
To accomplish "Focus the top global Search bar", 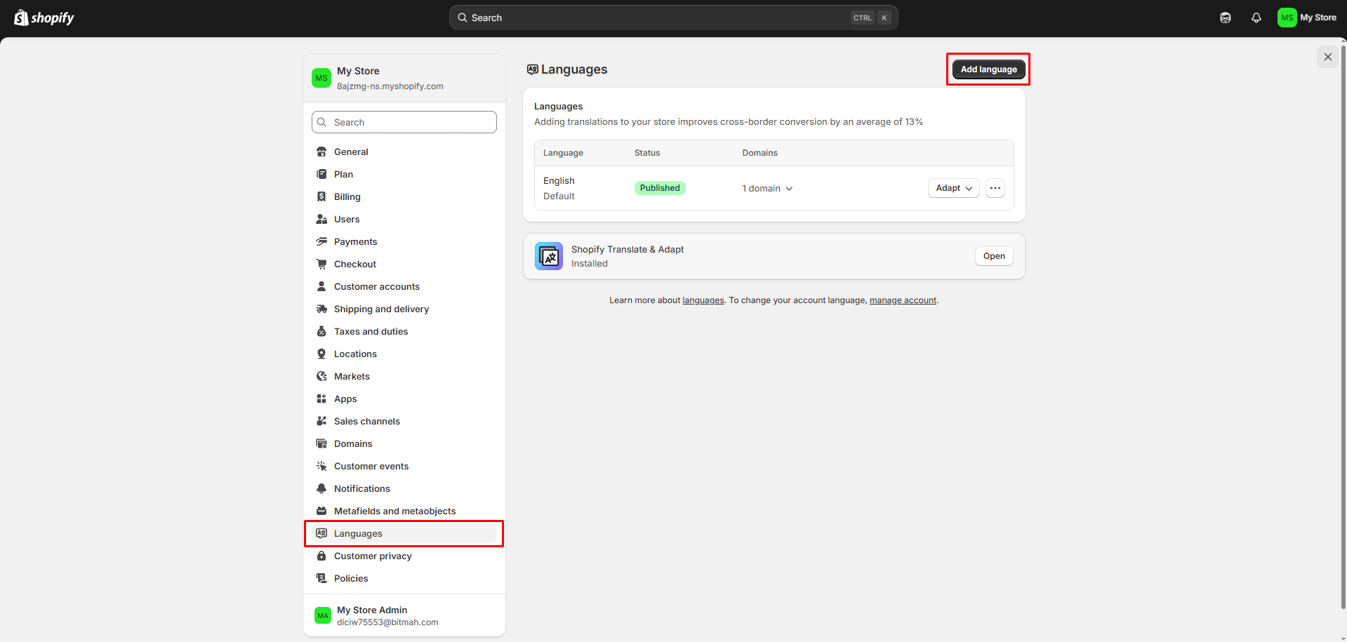I will 674,18.
